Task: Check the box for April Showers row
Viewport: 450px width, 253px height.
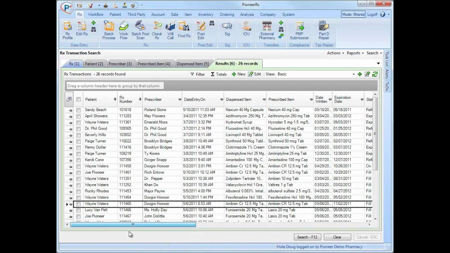Action: pos(78,116)
